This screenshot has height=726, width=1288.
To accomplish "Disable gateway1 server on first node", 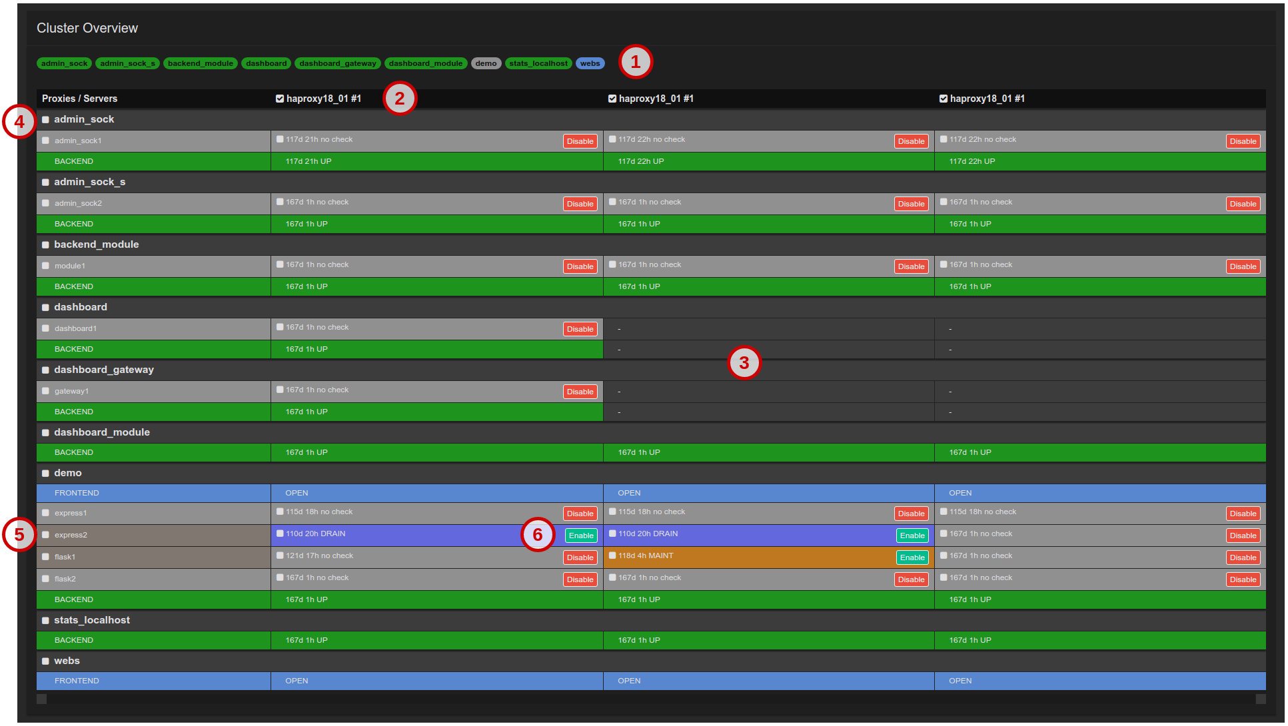I will pyautogui.click(x=580, y=392).
